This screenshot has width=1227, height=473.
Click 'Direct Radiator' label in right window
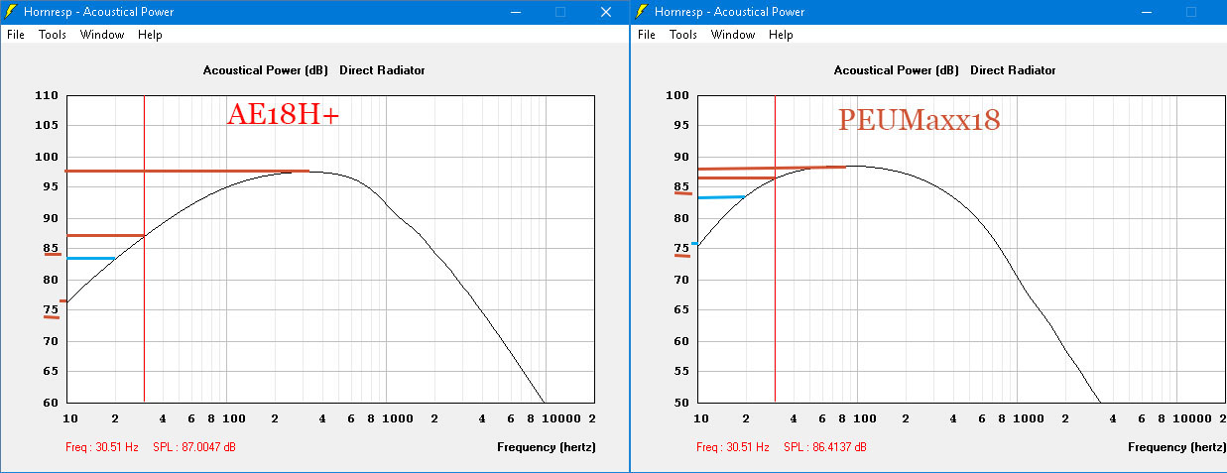coord(1013,70)
